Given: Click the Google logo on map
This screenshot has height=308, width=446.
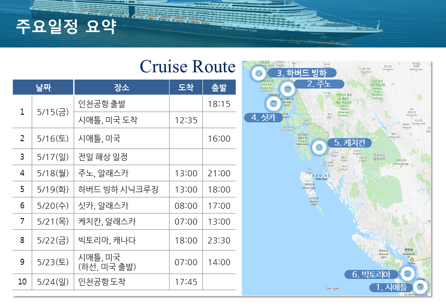Looking at the screenshot, I should pyautogui.click(x=332, y=288).
